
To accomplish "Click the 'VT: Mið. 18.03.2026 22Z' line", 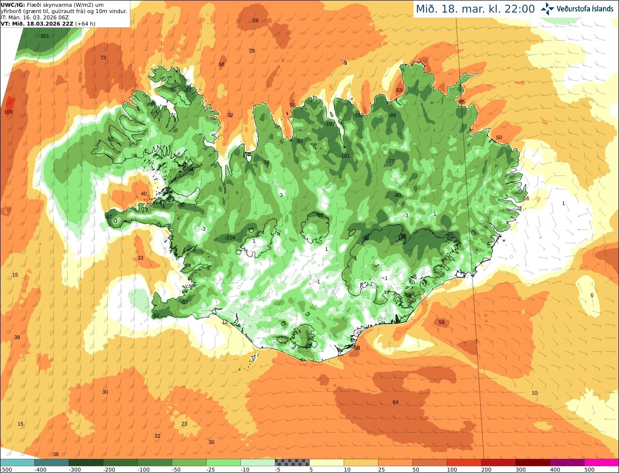I will (x=48, y=23).
